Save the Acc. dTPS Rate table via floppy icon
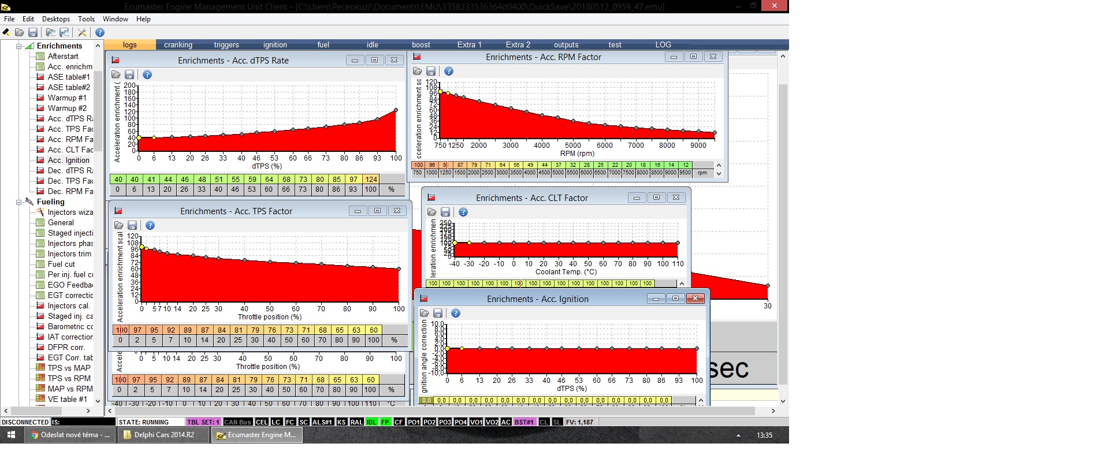The width and height of the screenshot is (1101, 462). pyautogui.click(x=129, y=75)
